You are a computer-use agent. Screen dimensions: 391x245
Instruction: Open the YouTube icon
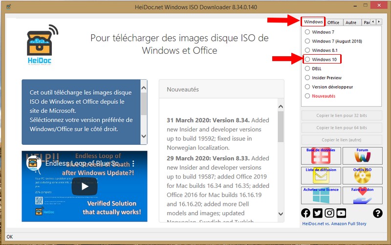341,213
